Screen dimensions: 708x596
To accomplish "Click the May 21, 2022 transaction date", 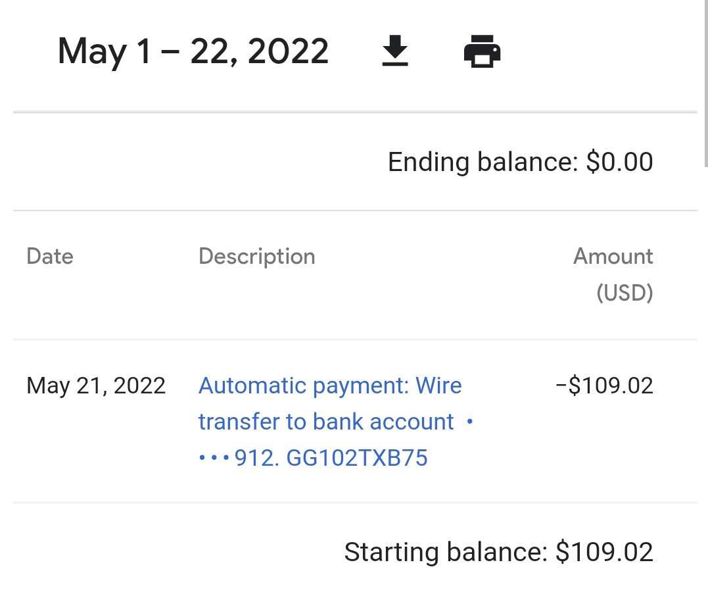I will (96, 386).
